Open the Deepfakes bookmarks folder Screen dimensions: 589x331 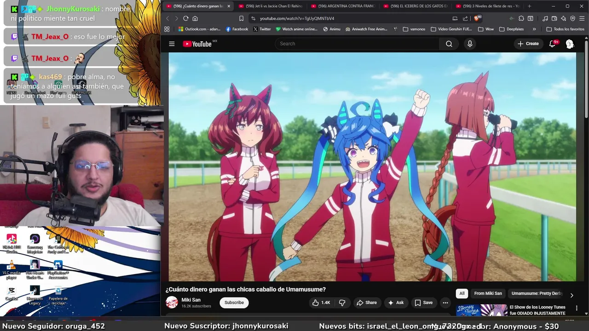pos(511,29)
